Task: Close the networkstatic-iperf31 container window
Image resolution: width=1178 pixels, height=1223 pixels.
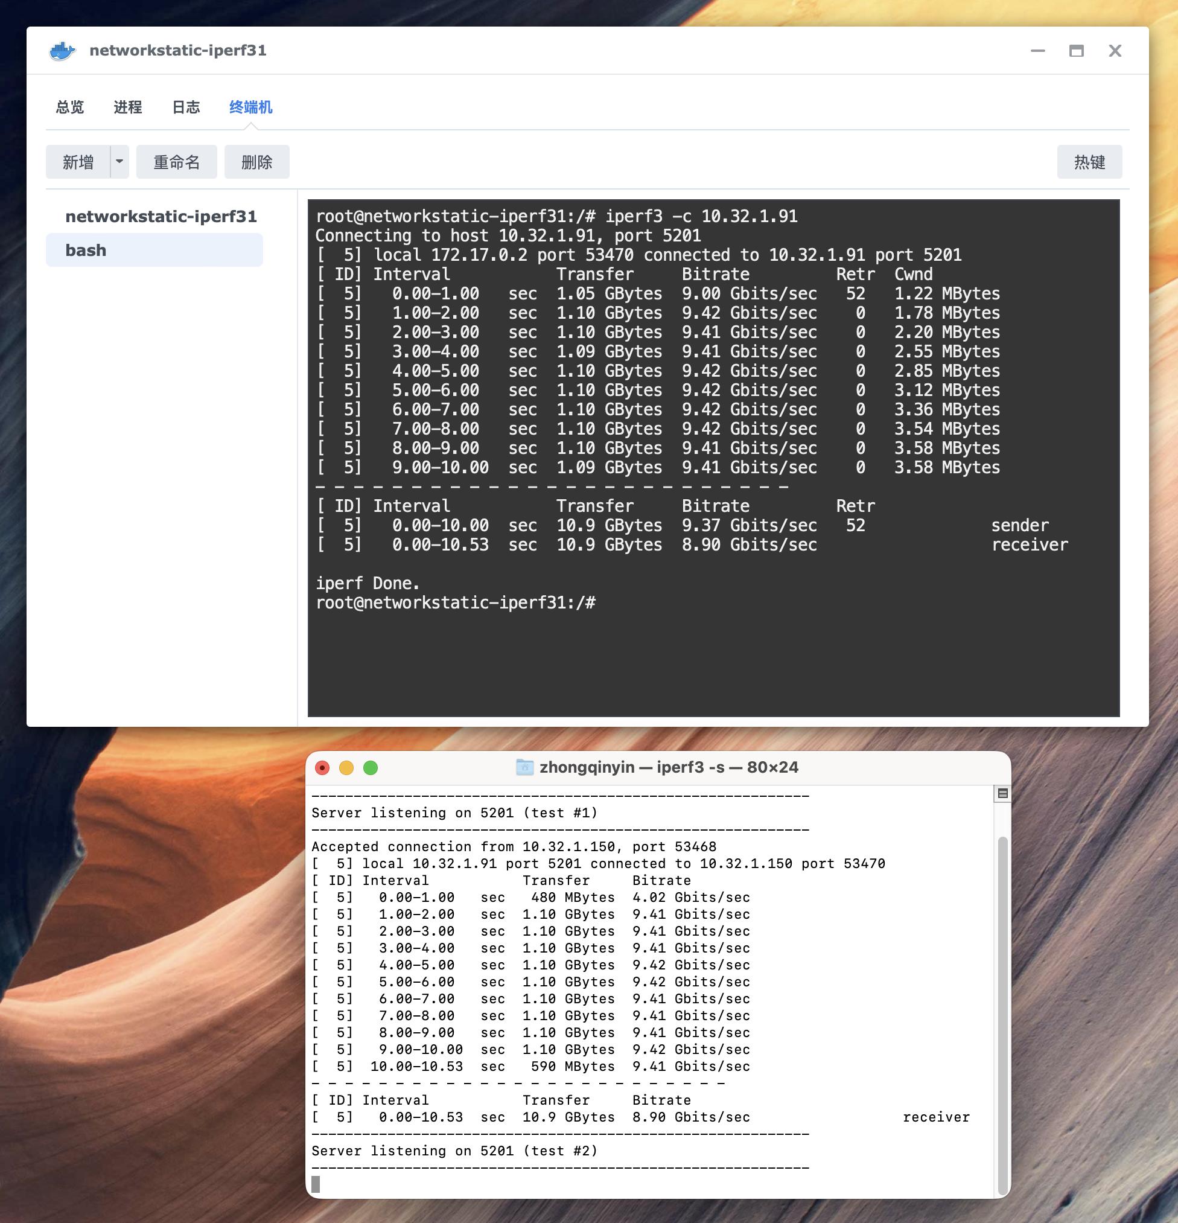Action: pyautogui.click(x=1115, y=51)
